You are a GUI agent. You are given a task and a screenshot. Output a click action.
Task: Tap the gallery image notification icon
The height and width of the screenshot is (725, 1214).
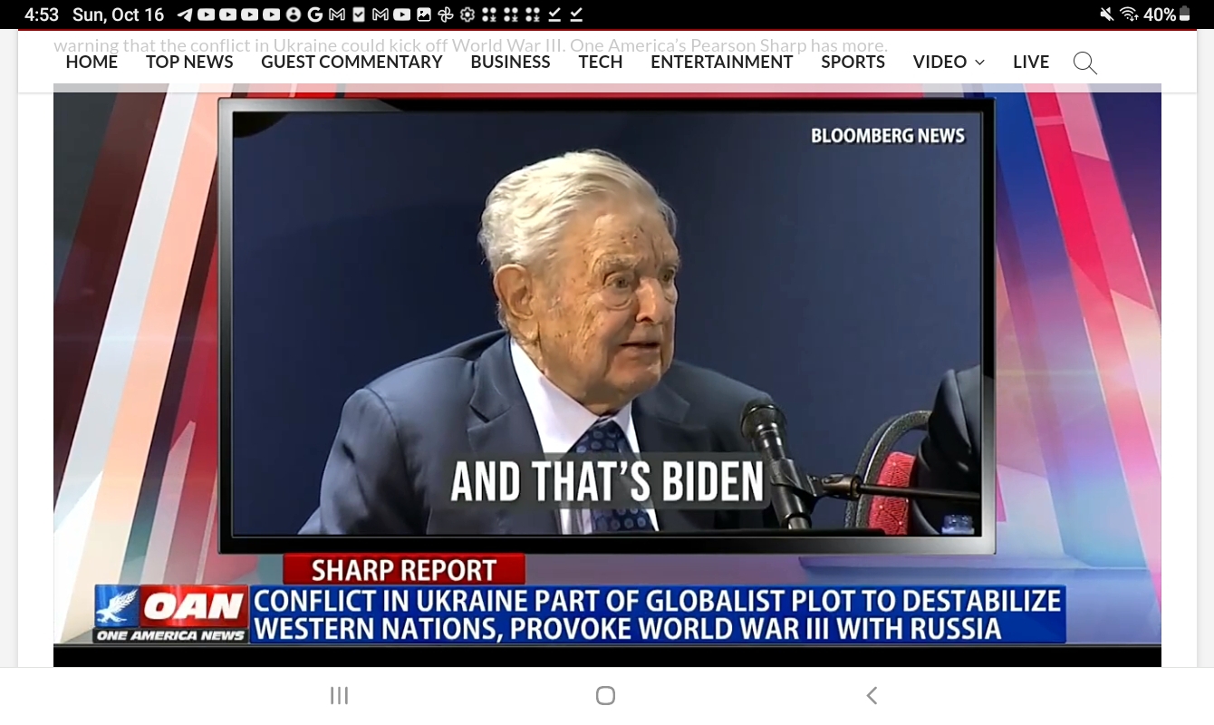pyautogui.click(x=424, y=14)
